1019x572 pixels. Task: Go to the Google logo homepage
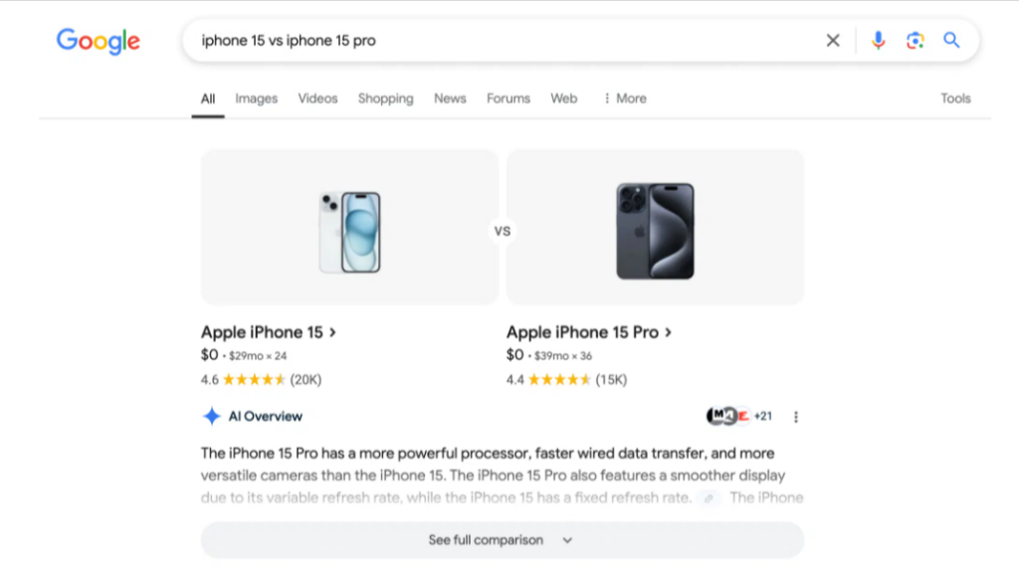tap(98, 41)
